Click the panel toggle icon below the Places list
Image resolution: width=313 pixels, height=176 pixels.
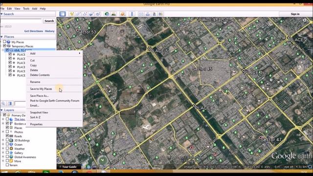(x=10, y=103)
